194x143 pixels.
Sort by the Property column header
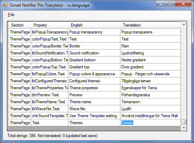point(50,25)
